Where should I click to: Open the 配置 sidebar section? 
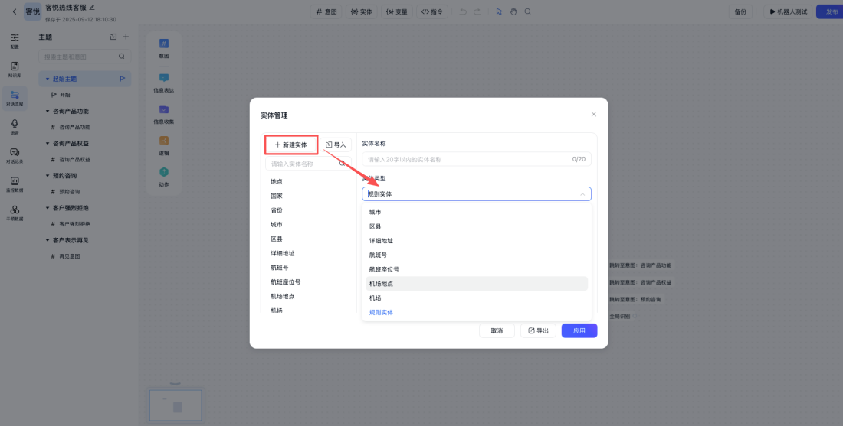[15, 41]
